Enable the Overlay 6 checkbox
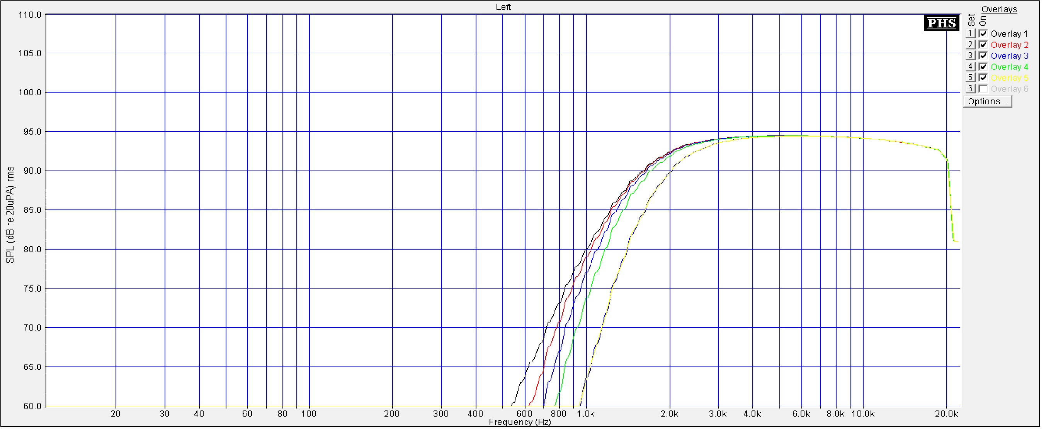 pyautogui.click(x=983, y=89)
